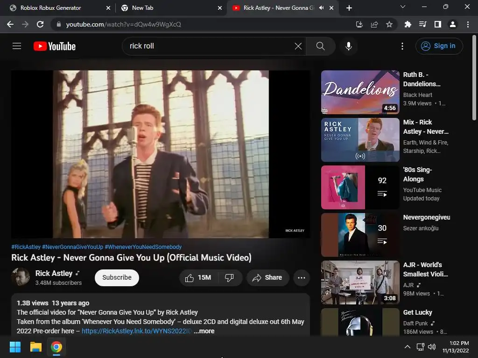The height and width of the screenshot is (358, 478).
Task: Open the tab search chevron
Action: [x=403, y=7]
